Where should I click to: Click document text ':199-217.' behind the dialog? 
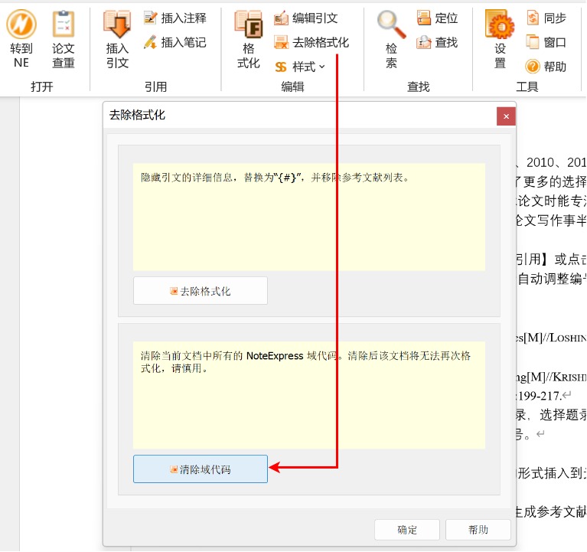[539, 396]
